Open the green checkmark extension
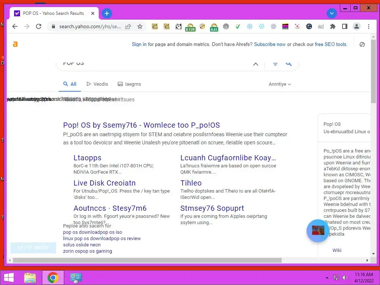Screen dimensions: 380x285 238,26
